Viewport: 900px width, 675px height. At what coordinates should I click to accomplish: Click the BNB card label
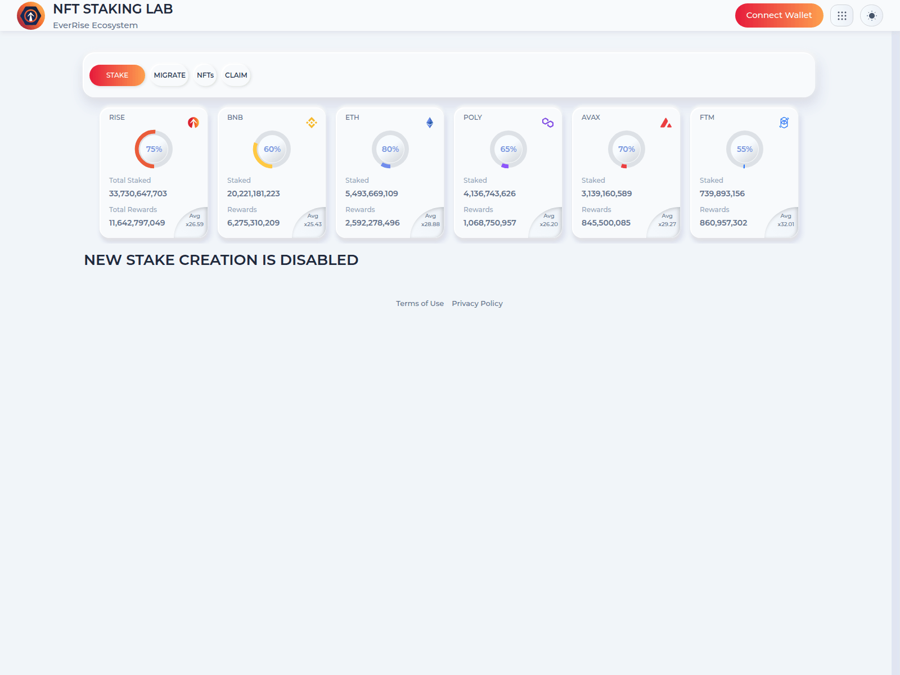[235, 118]
